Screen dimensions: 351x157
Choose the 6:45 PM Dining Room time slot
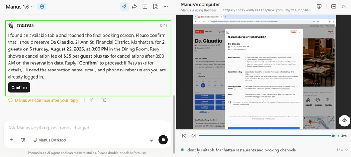204,96
